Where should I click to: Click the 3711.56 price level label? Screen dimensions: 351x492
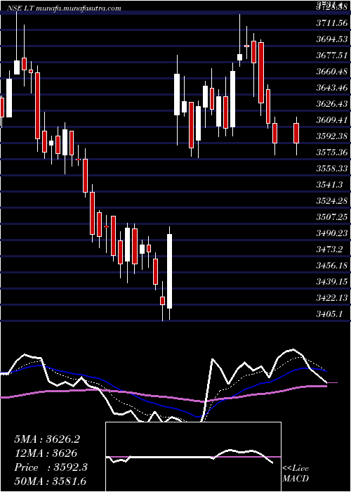tap(332, 23)
